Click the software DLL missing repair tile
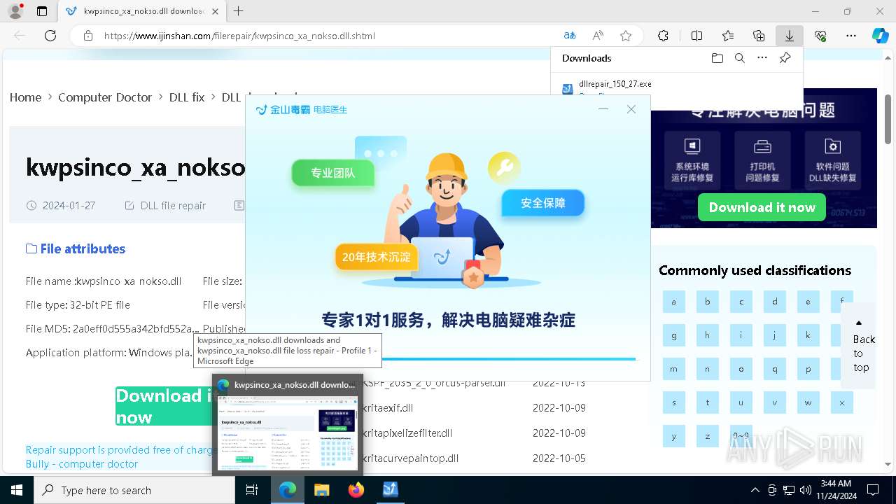The height and width of the screenshot is (504, 896). click(x=832, y=160)
